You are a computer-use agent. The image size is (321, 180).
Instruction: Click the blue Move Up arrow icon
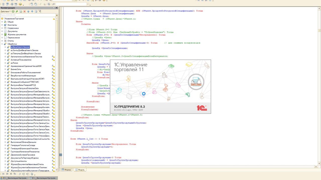28,11
